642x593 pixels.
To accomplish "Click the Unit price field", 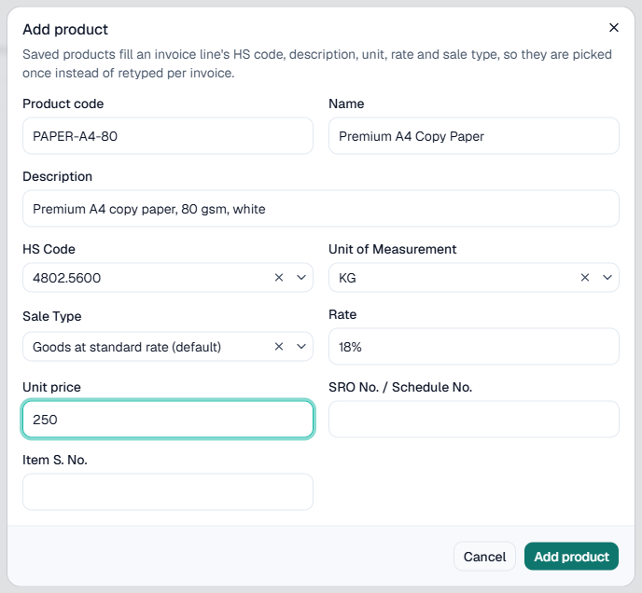I will pos(168,419).
